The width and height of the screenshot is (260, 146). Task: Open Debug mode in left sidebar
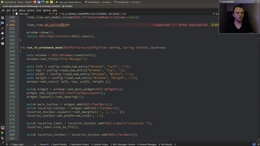2,33
